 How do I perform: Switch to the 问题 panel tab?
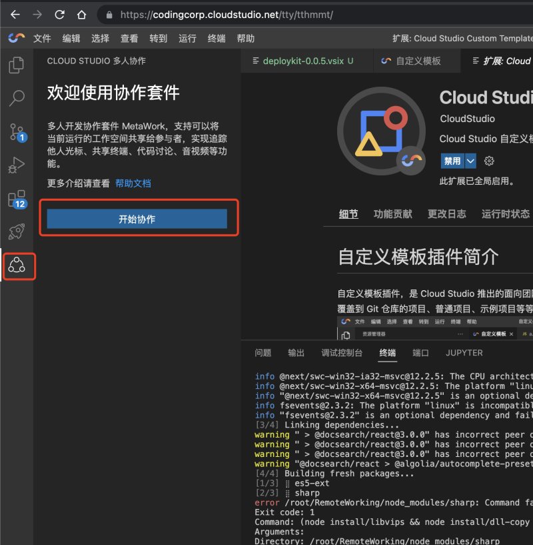click(263, 353)
